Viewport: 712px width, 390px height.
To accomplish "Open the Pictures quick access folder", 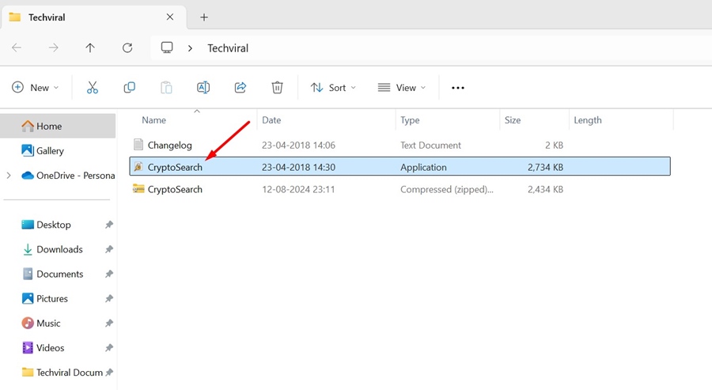I will click(45, 298).
